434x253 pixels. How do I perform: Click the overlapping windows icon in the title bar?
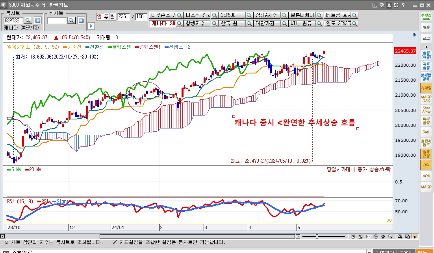coord(382,5)
